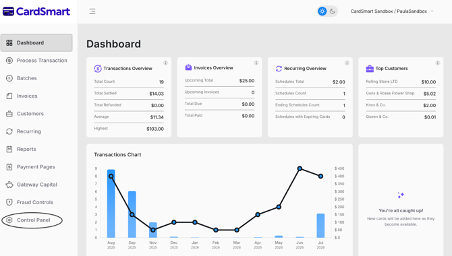Click the Schedules with Expiring Cards label

click(x=303, y=117)
